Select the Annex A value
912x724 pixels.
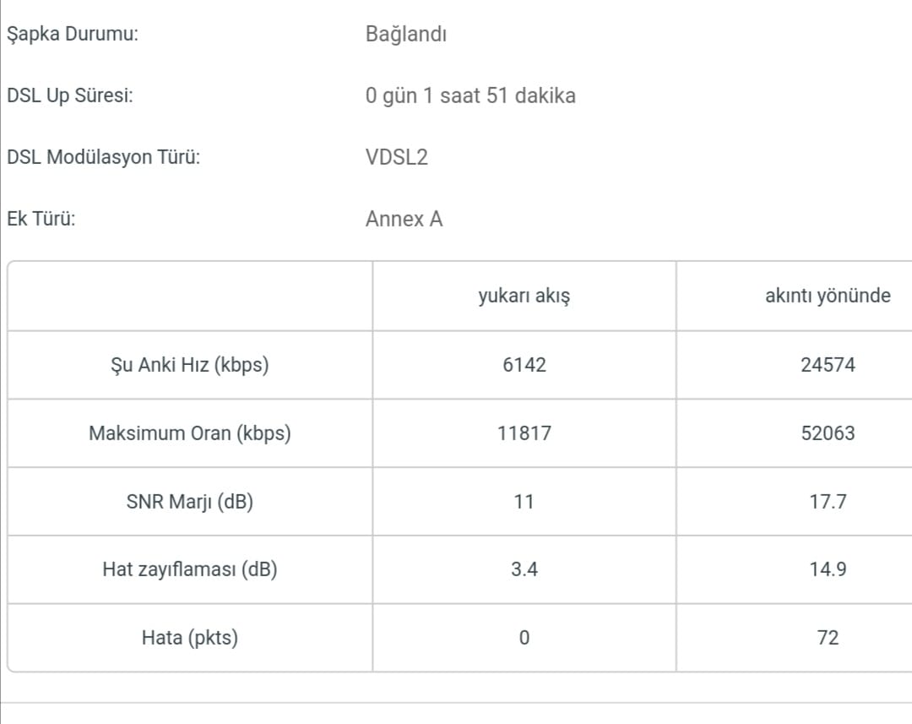(404, 219)
